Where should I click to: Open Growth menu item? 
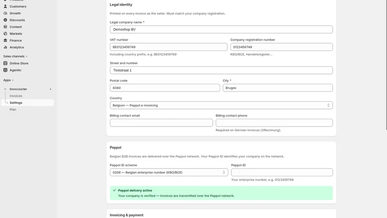(15, 14)
